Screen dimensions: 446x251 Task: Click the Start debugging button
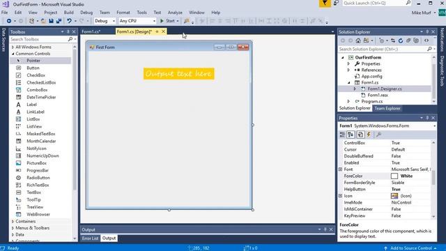point(168,21)
